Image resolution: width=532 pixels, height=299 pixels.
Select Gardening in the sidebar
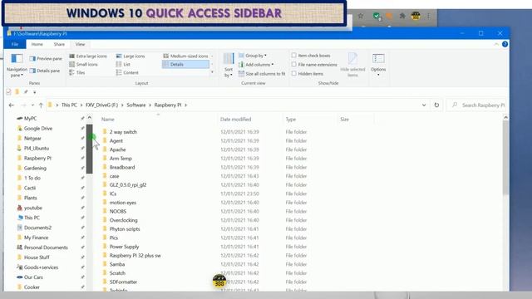coord(35,168)
